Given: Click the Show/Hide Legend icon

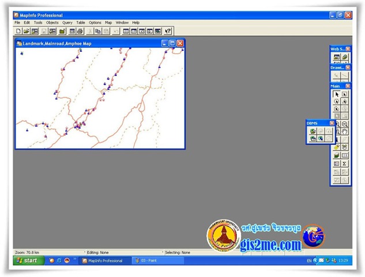Looking at the screenshot, I should coord(336,163).
